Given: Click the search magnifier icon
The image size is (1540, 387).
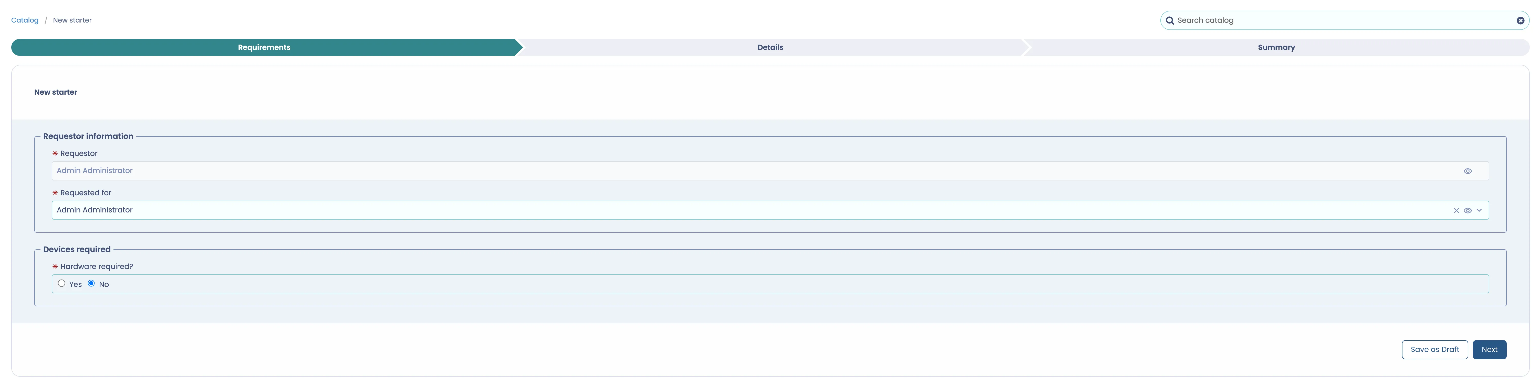Looking at the screenshot, I should 1170,20.
